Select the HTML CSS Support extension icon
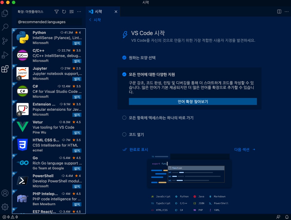 point(22,145)
